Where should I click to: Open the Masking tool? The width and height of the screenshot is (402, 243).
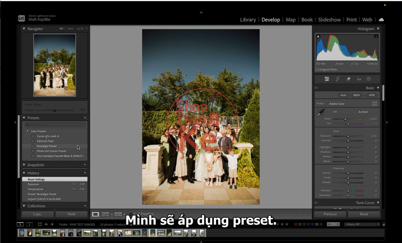[x=369, y=79]
